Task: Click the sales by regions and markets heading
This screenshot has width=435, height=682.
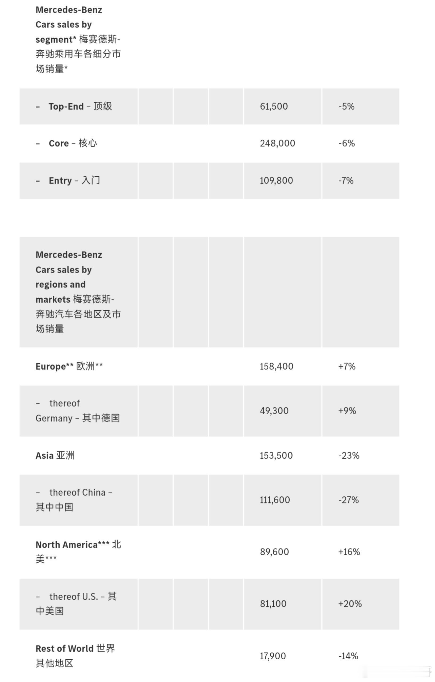Action: (x=78, y=291)
